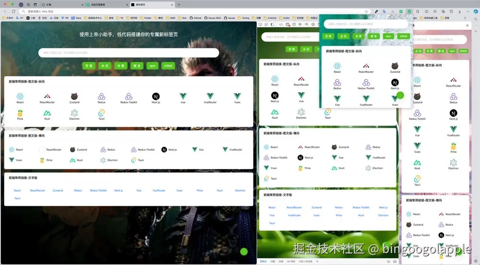Click the green floating button at left page's bottom

pos(244,251)
